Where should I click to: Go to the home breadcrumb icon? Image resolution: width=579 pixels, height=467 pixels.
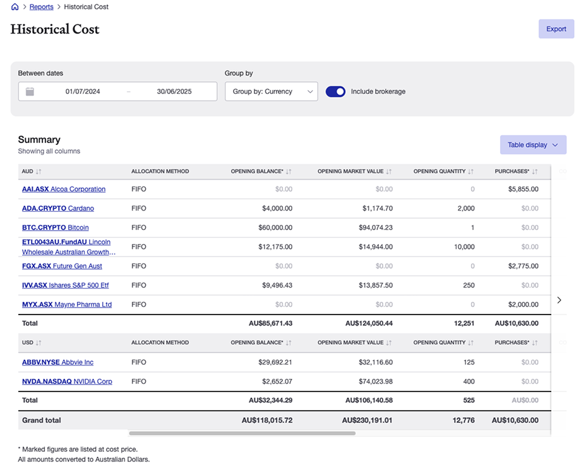[x=15, y=7]
